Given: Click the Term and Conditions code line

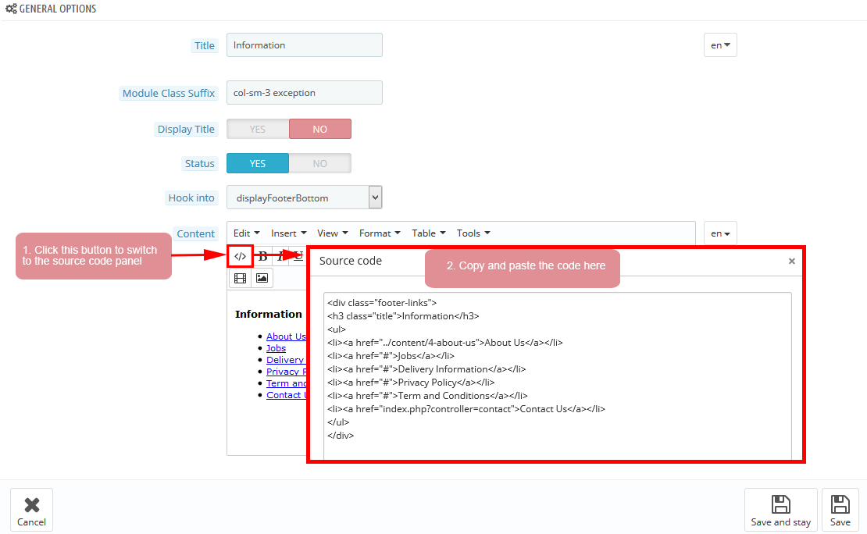Looking at the screenshot, I should pos(427,396).
